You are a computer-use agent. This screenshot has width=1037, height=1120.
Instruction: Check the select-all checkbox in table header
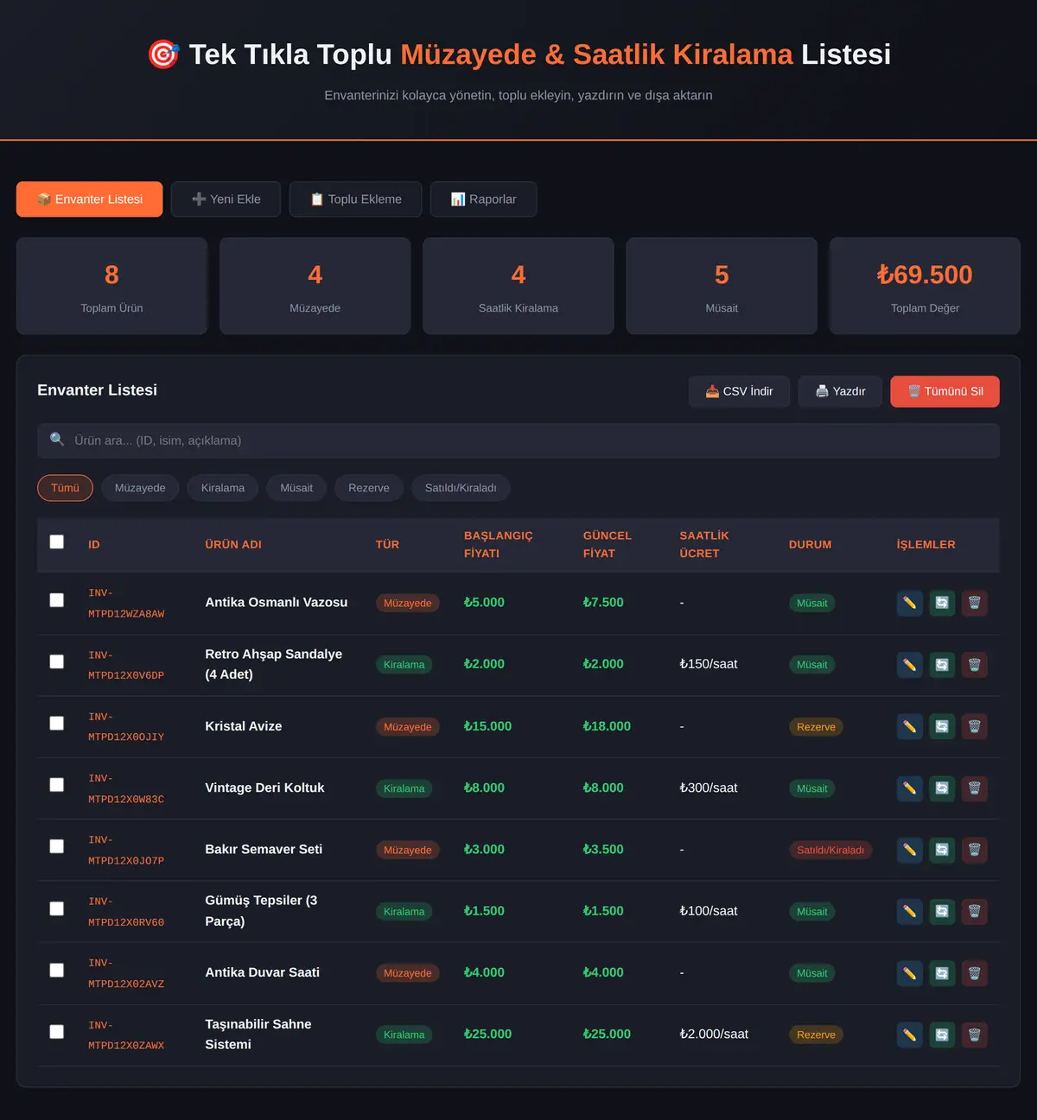[x=57, y=541]
